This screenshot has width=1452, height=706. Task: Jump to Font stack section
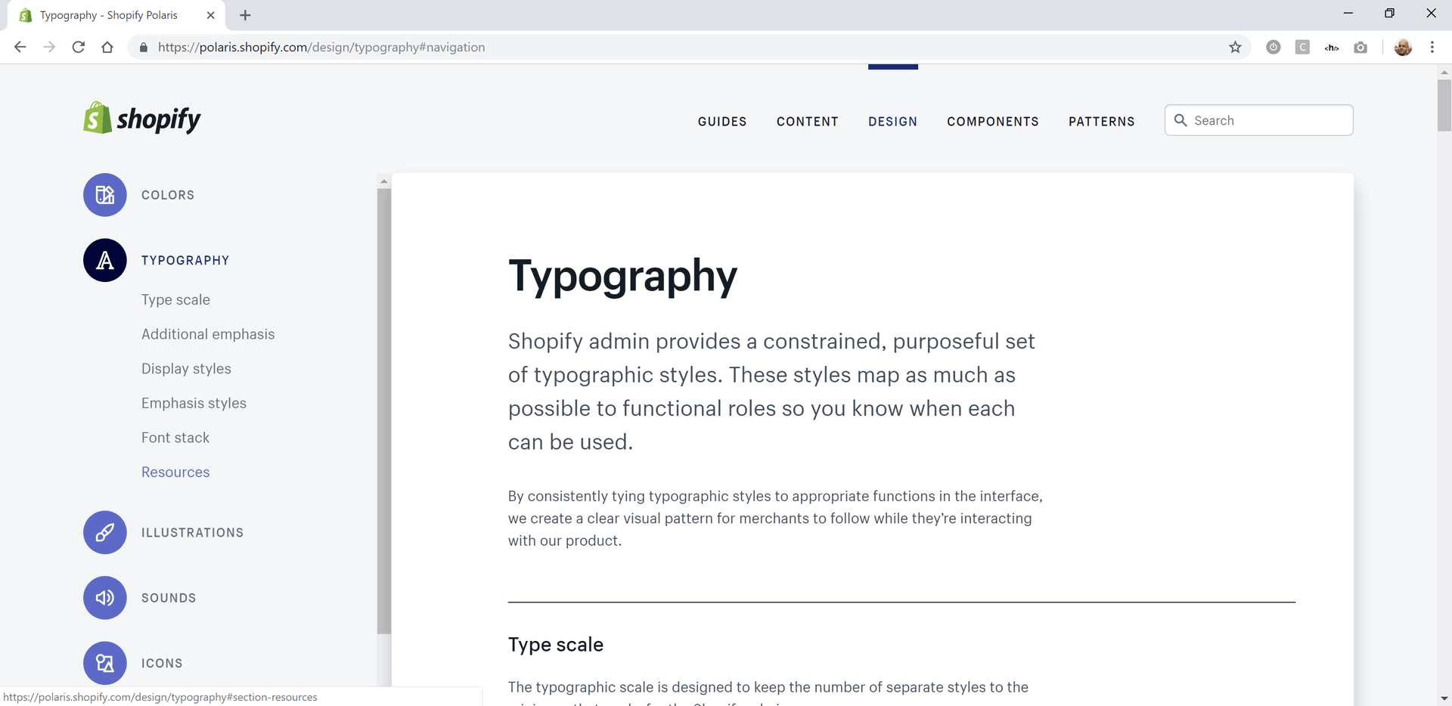(175, 438)
